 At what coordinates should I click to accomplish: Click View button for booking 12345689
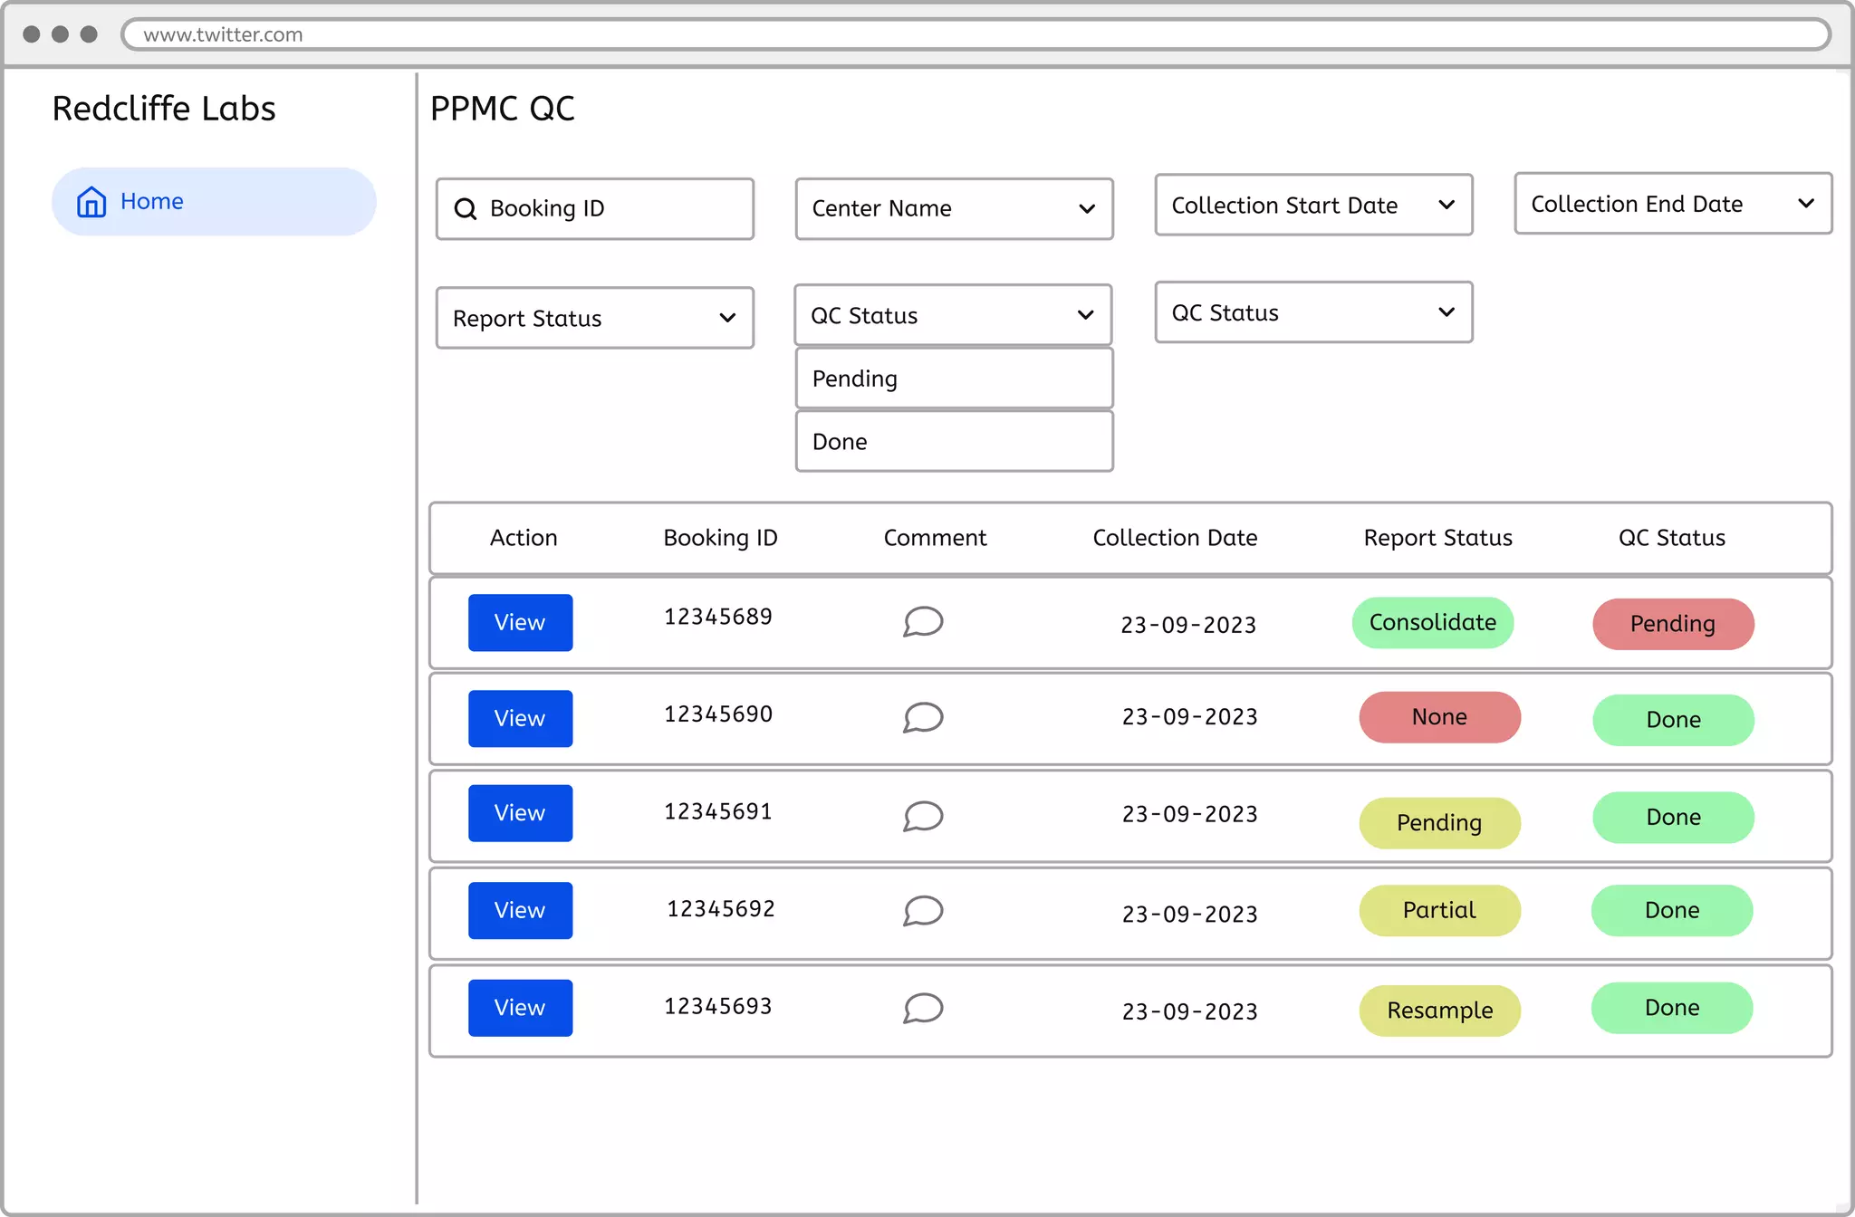pyautogui.click(x=520, y=623)
